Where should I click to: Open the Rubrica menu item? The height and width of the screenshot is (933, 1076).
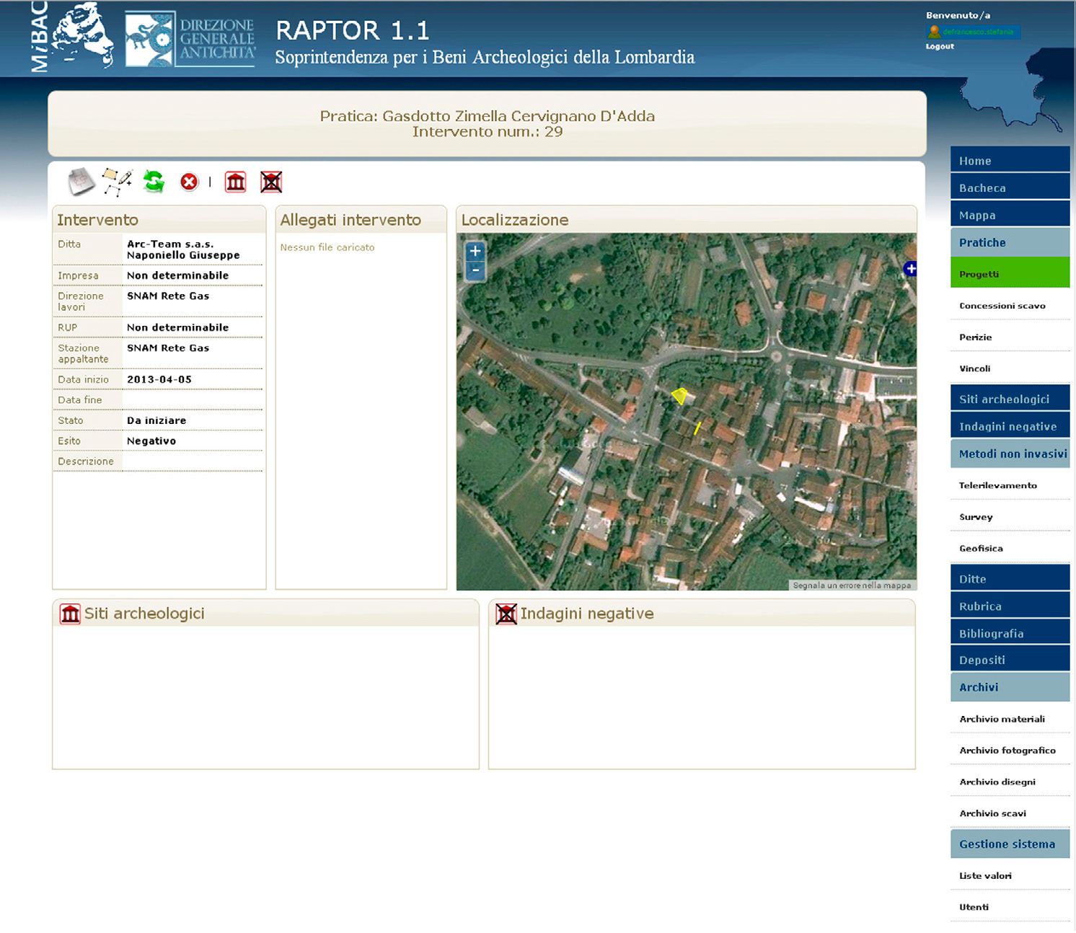click(x=1010, y=606)
